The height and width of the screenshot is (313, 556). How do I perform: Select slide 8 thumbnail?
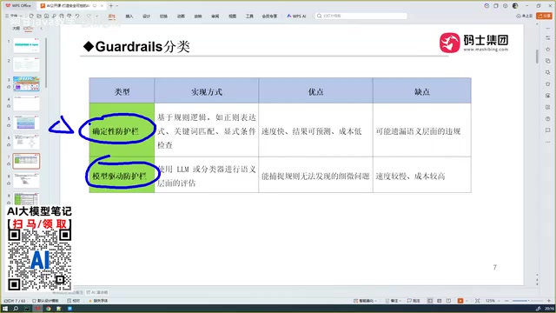26,180
